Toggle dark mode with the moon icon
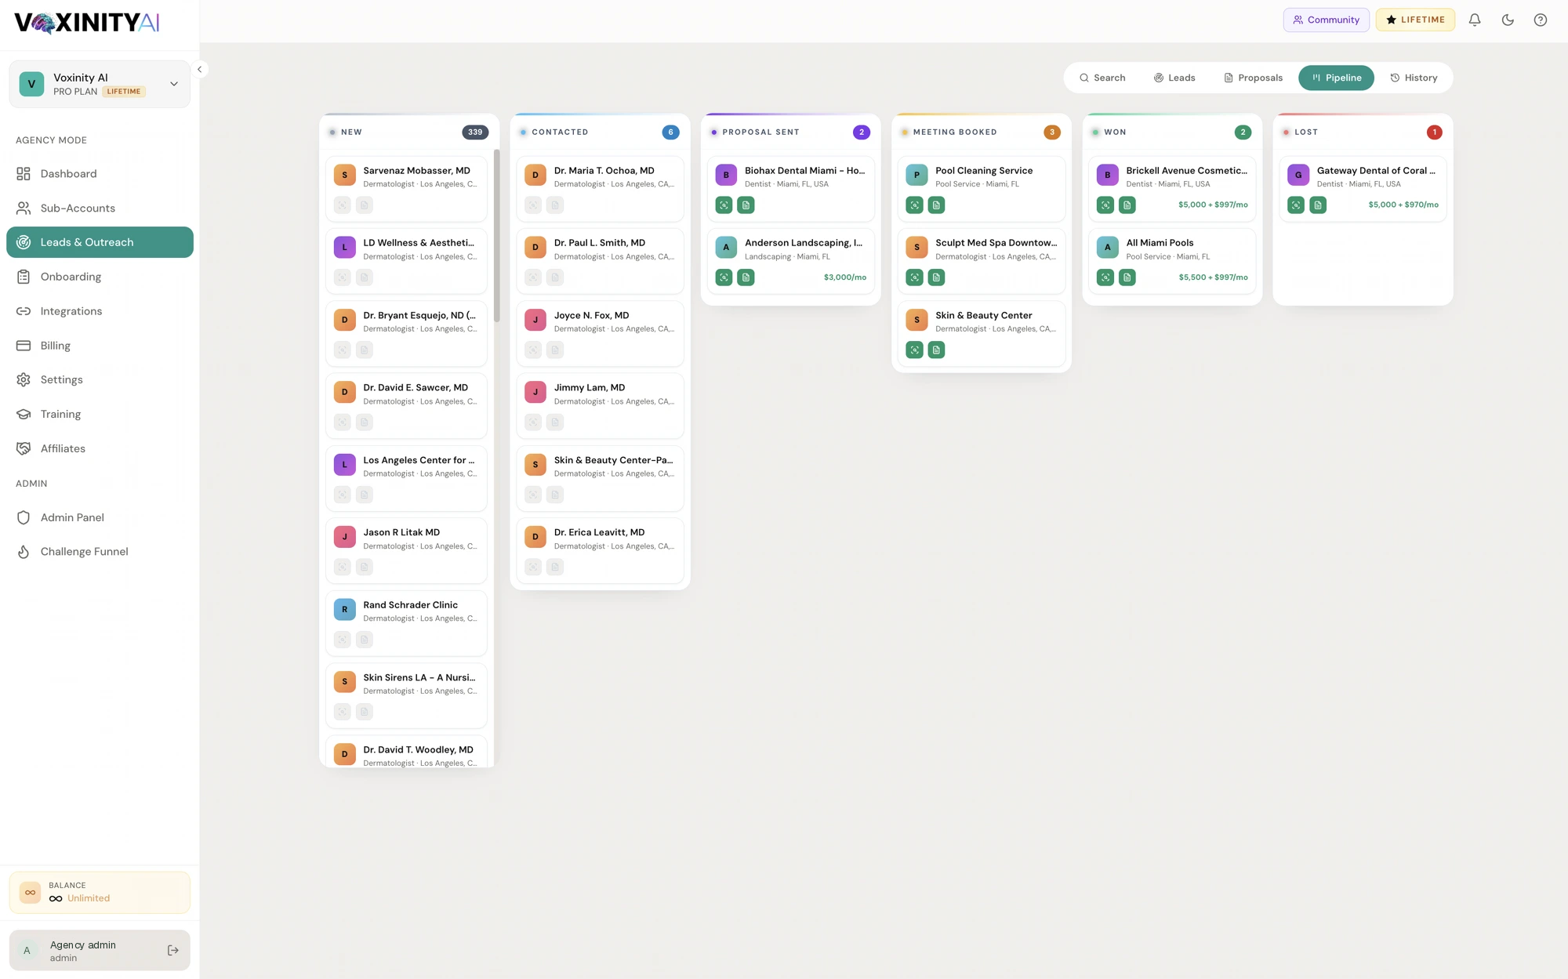This screenshot has height=979, width=1568. coord(1507,20)
